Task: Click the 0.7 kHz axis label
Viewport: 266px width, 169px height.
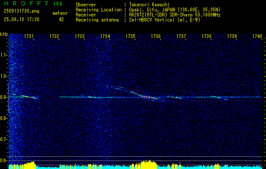Action: click(3, 139)
